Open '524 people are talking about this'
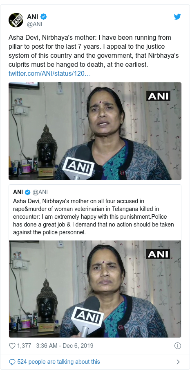Image resolution: width=190 pixels, height=374 pixels. pos(58,362)
